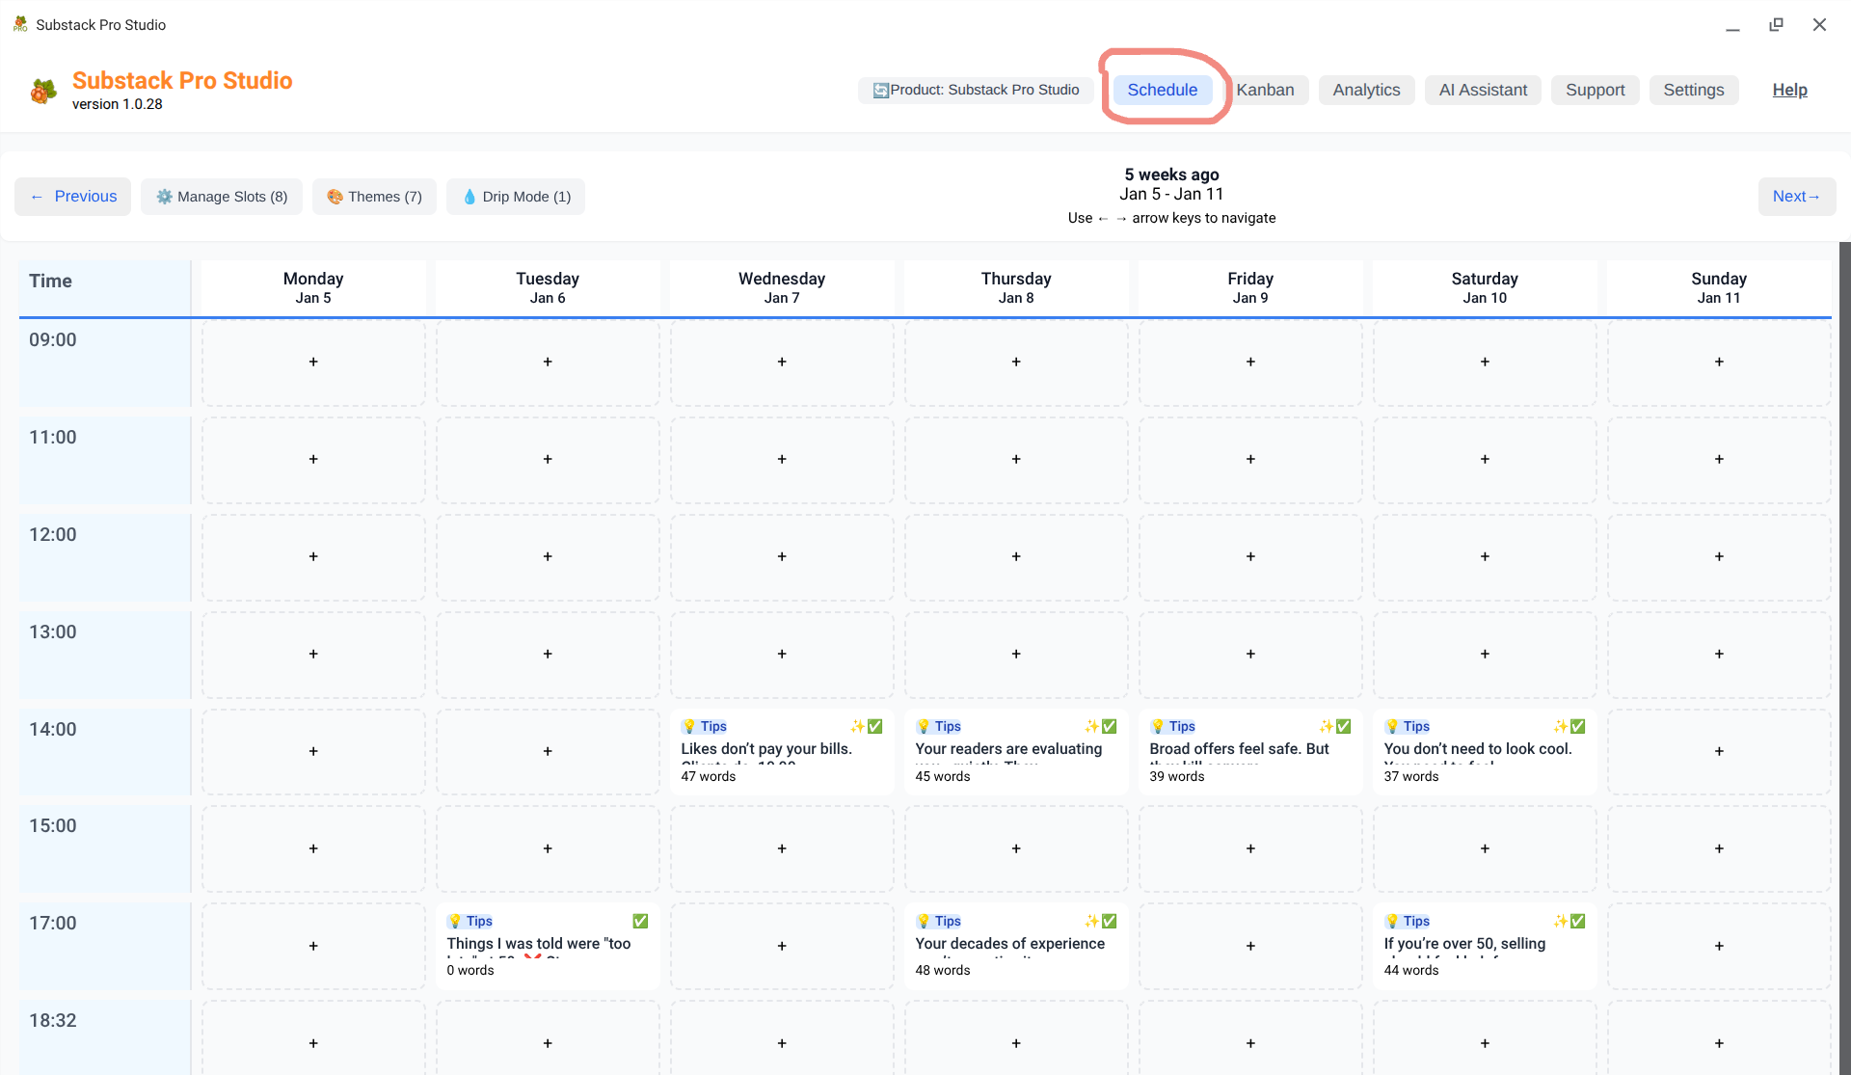Click the Manage Slots gear icon
The image size is (1851, 1075).
(x=165, y=197)
